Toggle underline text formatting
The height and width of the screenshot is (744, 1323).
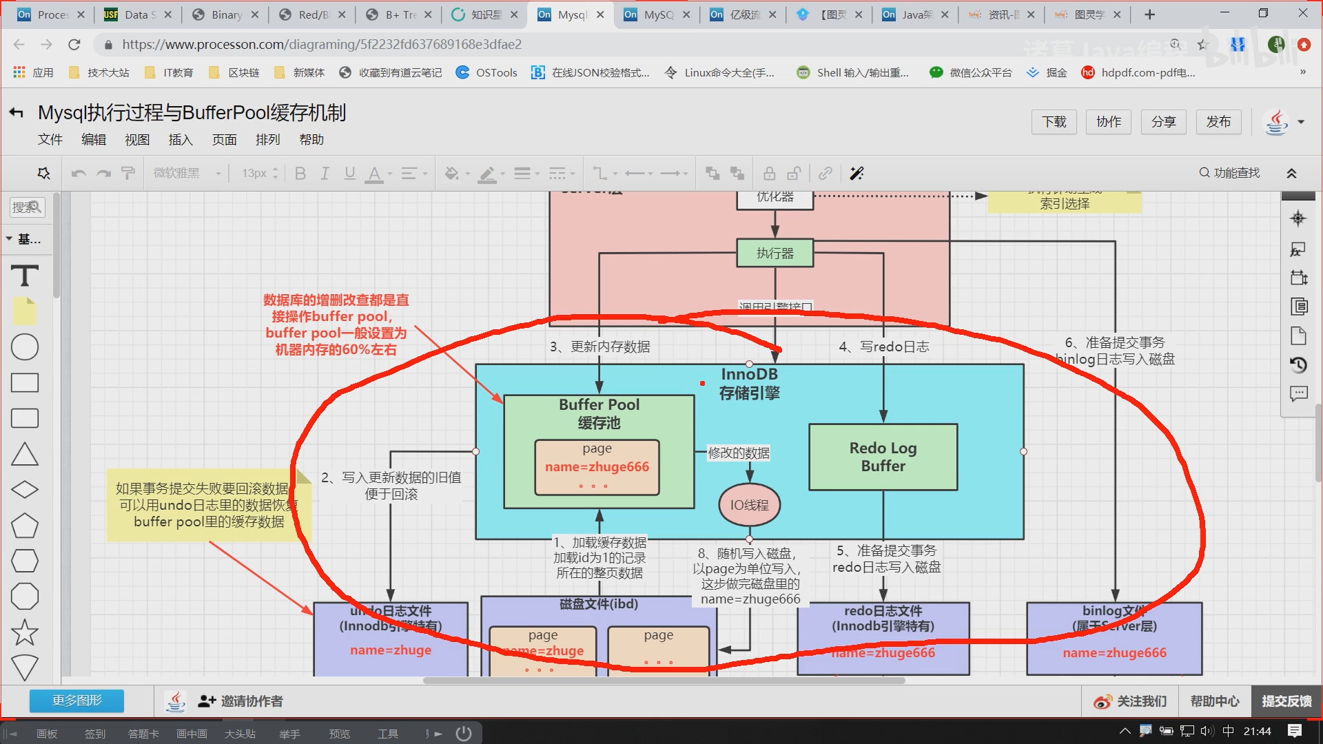click(x=349, y=174)
